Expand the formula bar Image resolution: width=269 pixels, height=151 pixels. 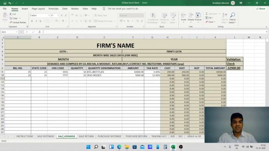[266, 32]
